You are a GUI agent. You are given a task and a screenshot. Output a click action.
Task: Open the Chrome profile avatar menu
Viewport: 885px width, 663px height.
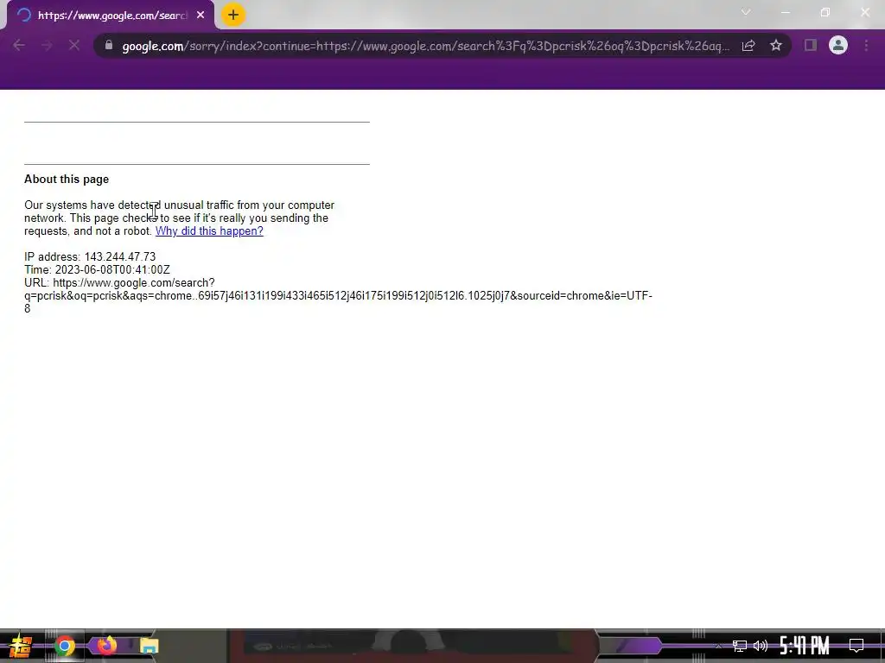(838, 45)
